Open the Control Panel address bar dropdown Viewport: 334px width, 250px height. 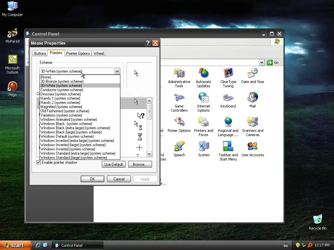(x=262, y=62)
